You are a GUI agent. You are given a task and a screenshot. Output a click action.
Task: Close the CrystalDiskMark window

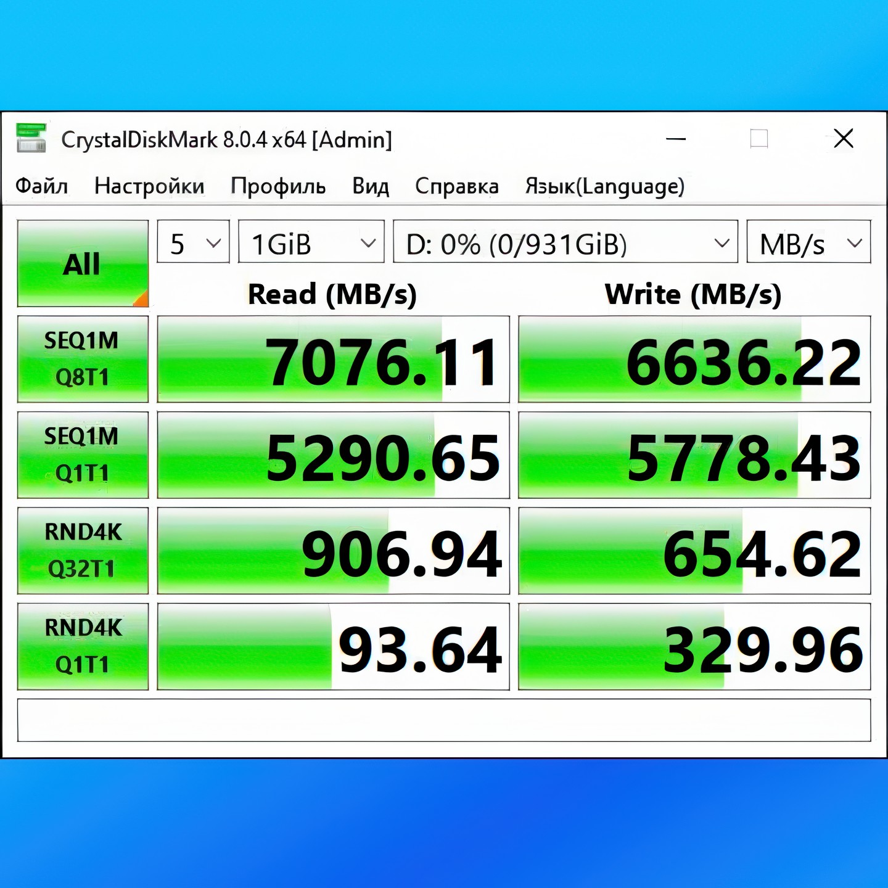click(844, 139)
